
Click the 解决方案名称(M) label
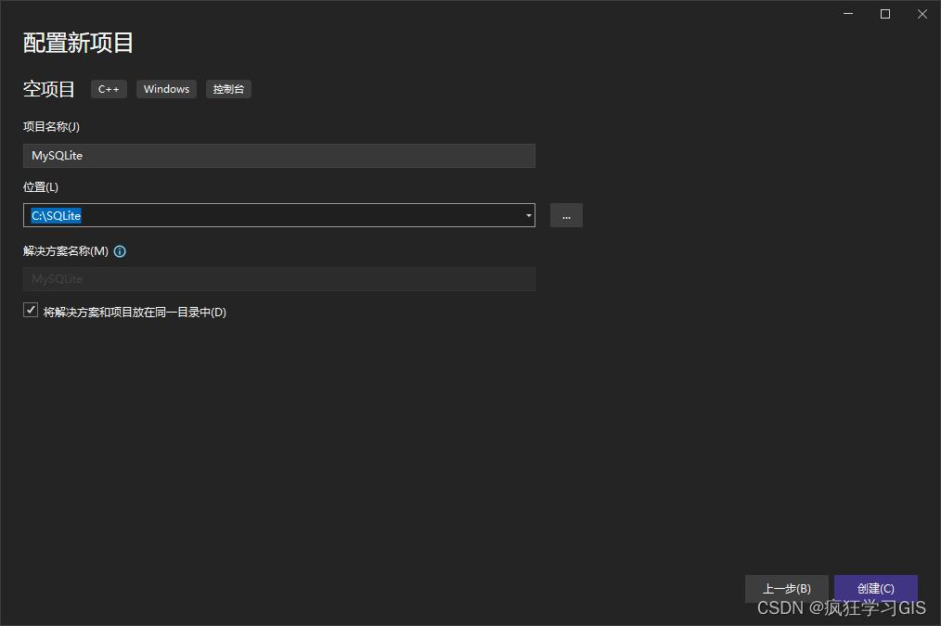coord(66,251)
